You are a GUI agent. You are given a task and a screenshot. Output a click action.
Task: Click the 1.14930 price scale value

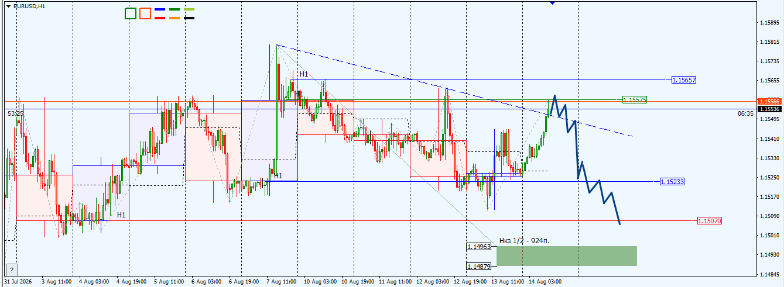tap(769, 255)
